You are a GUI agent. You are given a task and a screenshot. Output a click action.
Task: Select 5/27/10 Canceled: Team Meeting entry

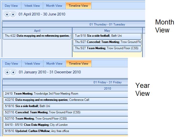point(65,113)
